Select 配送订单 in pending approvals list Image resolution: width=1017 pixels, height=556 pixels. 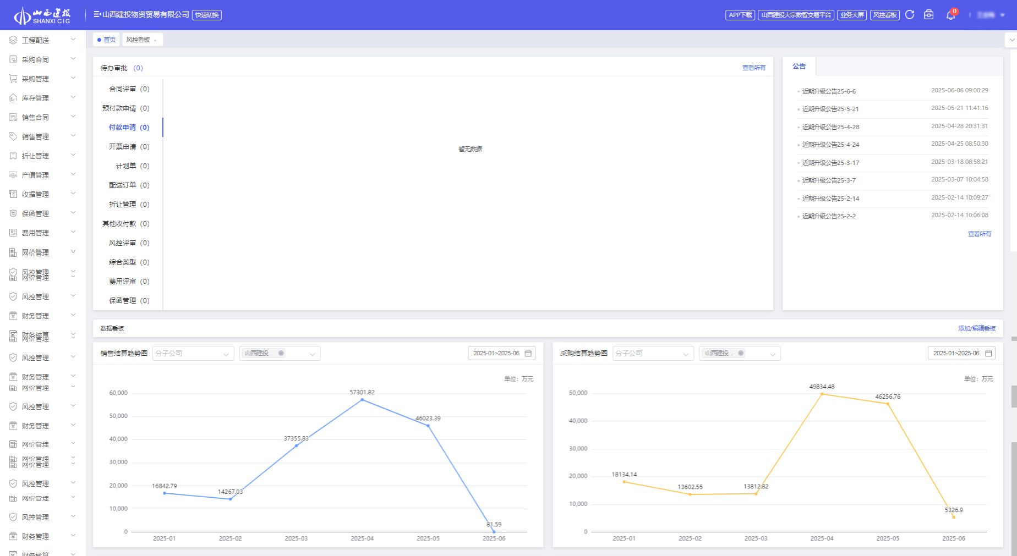click(129, 185)
